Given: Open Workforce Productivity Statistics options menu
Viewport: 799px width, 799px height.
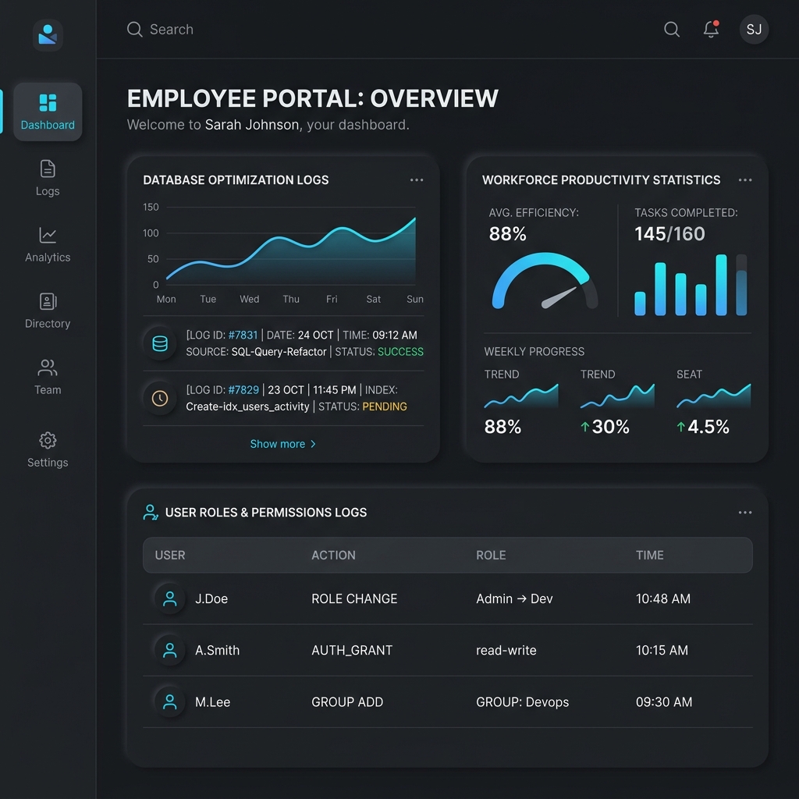Looking at the screenshot, I should coord(745,180).
